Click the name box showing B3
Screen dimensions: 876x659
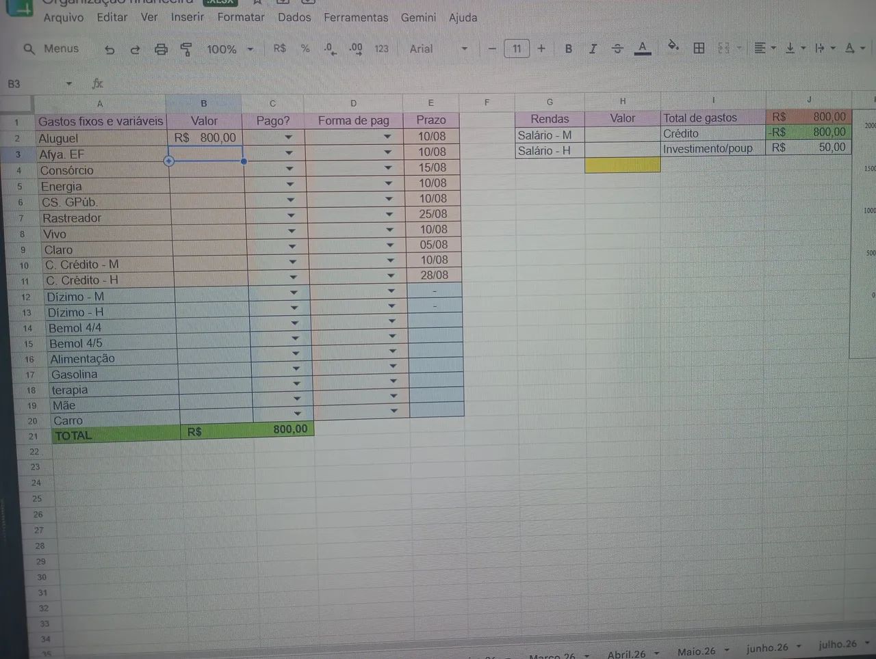point(38,84)
